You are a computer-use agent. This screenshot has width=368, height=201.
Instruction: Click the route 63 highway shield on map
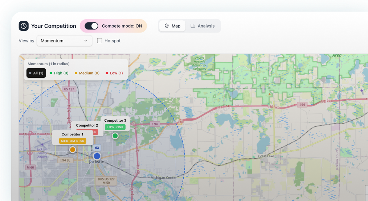[x=97, y=148]
